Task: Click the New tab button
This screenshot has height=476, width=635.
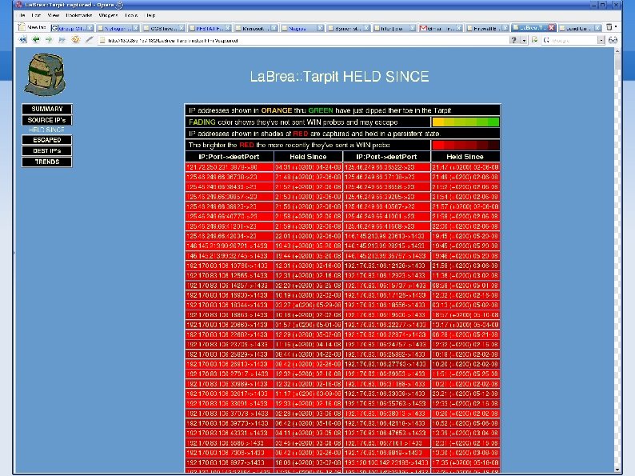Action: 33,27
